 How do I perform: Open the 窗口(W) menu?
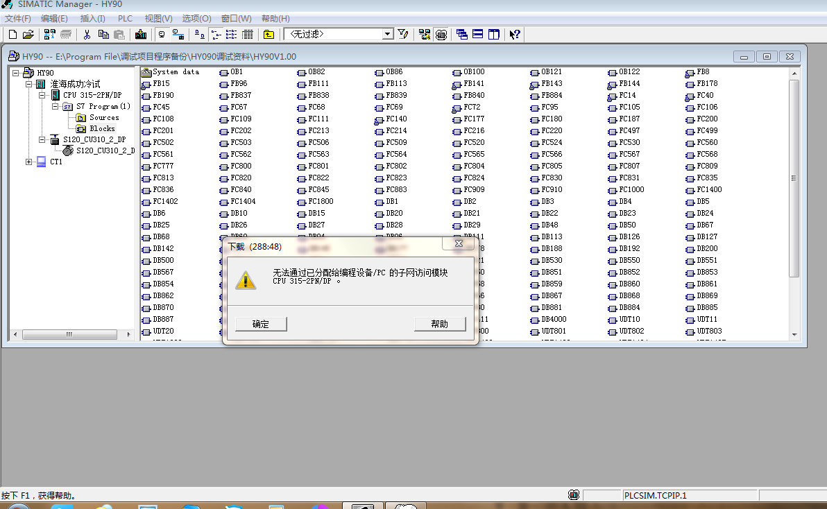click(x=237, y=19)
